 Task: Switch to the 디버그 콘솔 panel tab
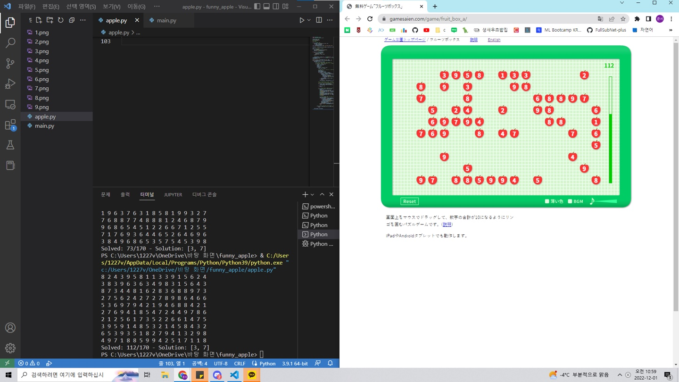[x=205, y=194]
